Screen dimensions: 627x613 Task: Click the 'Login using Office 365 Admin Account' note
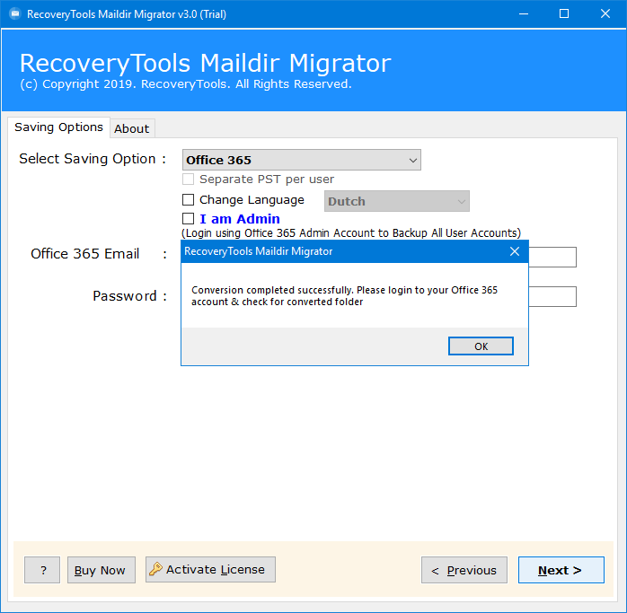click(x=351, y=233)
